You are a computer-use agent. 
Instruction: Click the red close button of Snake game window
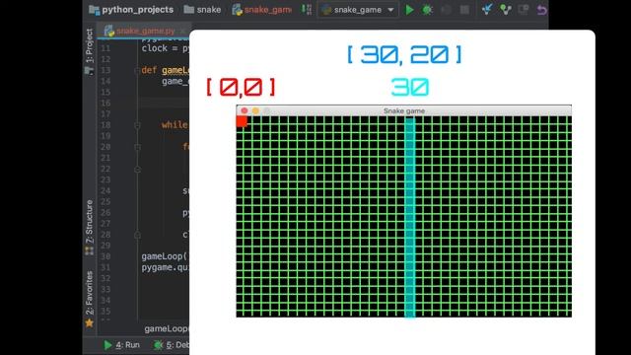click(x=245, y=110)
